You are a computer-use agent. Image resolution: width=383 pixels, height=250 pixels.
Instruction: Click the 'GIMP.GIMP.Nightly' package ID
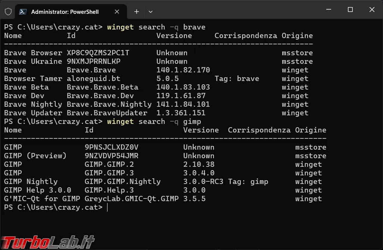tap(122, 182)
